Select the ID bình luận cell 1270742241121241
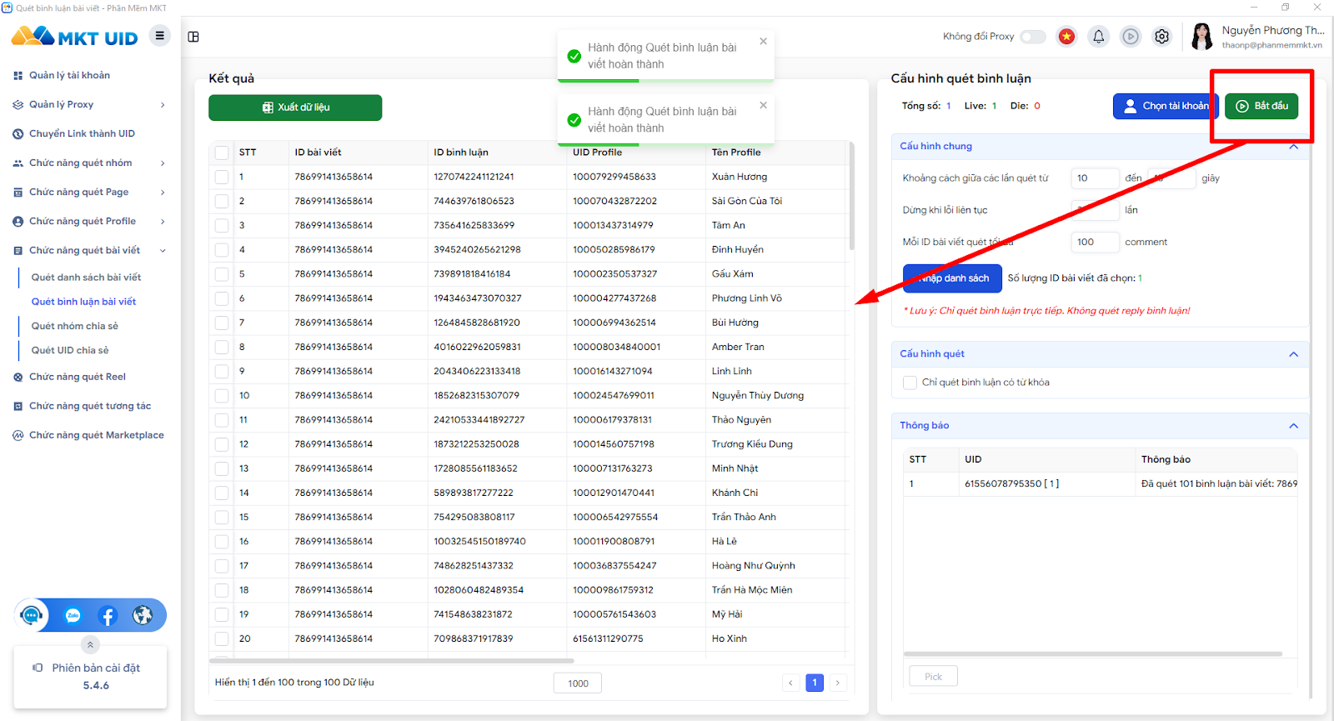Screen dimensions: 1334x721 pos(474,177)
